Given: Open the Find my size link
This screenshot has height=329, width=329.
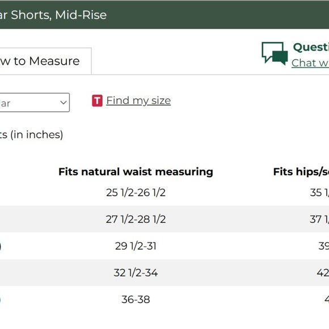Looking at the screenshot, I should tap(138, 100).
